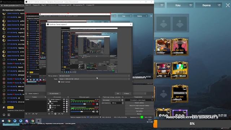Pop out the Audio Mixer dock icon

(99, 97)
